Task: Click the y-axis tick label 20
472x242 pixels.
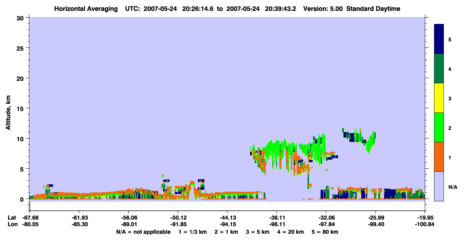Action: [21, 78]
